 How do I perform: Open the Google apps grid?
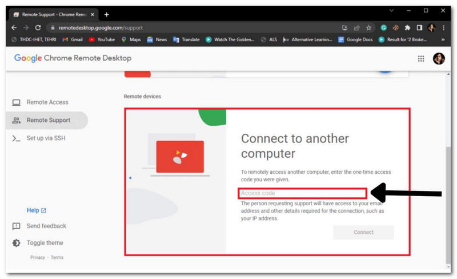[421, 59]
